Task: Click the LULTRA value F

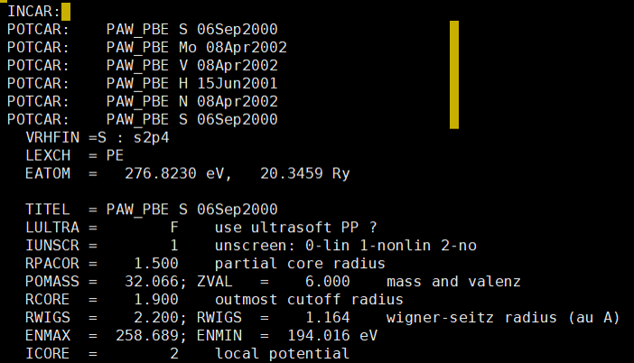Action: point(174,228)
